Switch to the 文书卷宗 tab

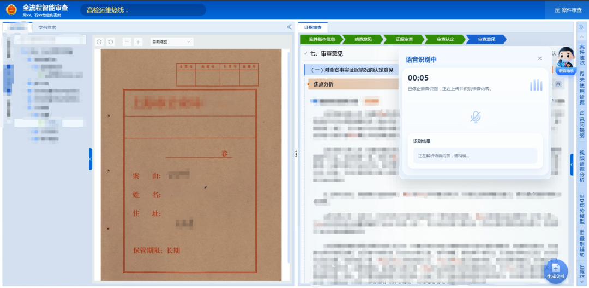click(x=47, y=27)
